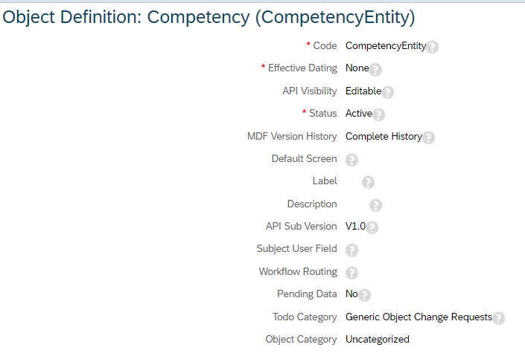The image size is (525, 353).
Task: Open help icon for Effective Dating
Action: click(x=375, y=70)
